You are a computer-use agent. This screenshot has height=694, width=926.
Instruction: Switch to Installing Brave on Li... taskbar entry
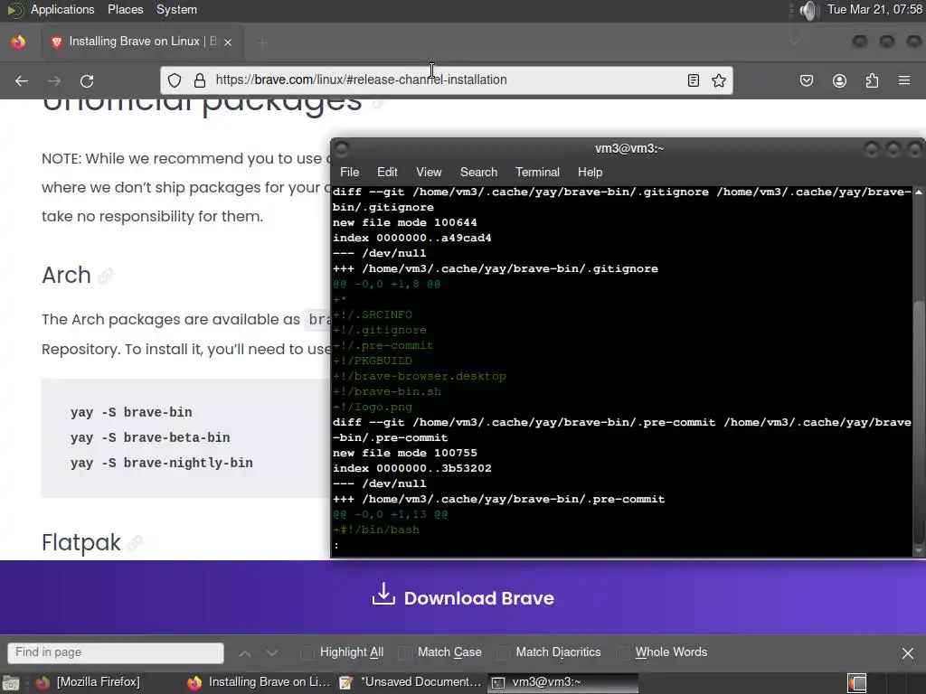260,682
